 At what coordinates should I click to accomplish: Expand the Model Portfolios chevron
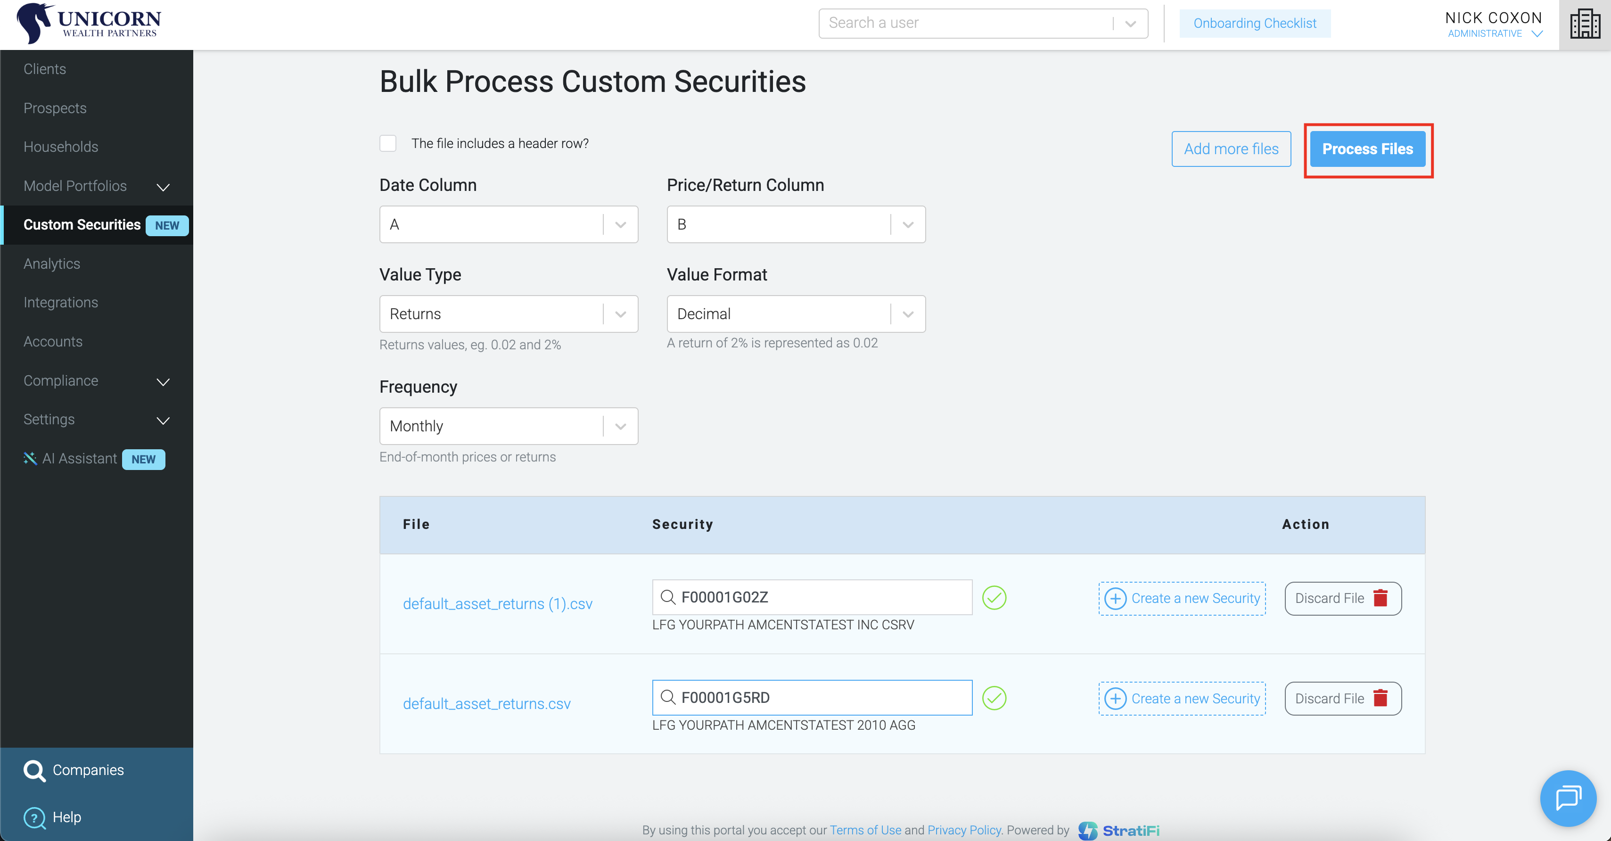(x=163, y=187)
